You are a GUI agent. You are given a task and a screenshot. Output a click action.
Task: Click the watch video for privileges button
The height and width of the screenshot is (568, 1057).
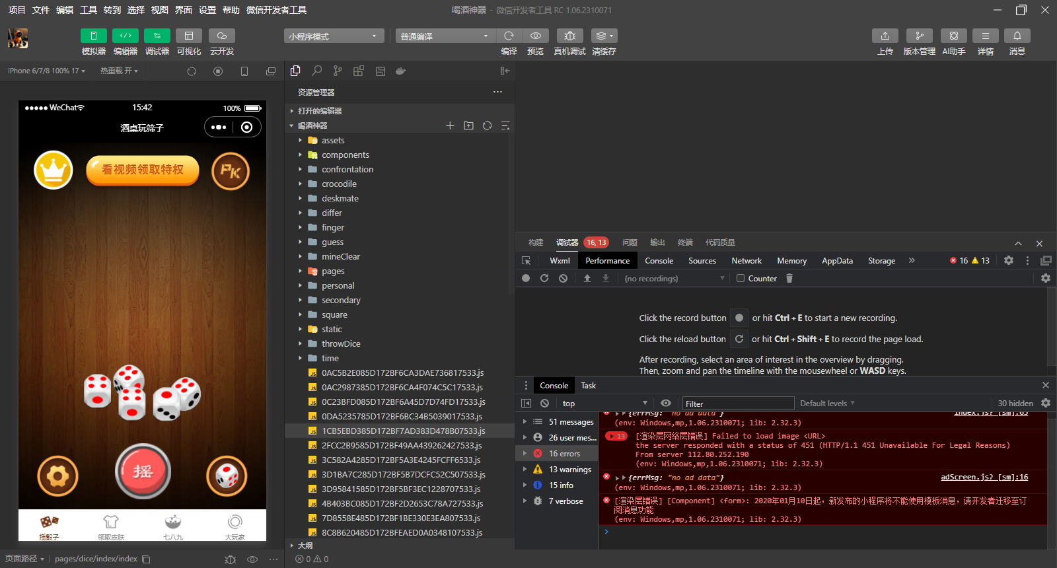(x=143, y=170)
